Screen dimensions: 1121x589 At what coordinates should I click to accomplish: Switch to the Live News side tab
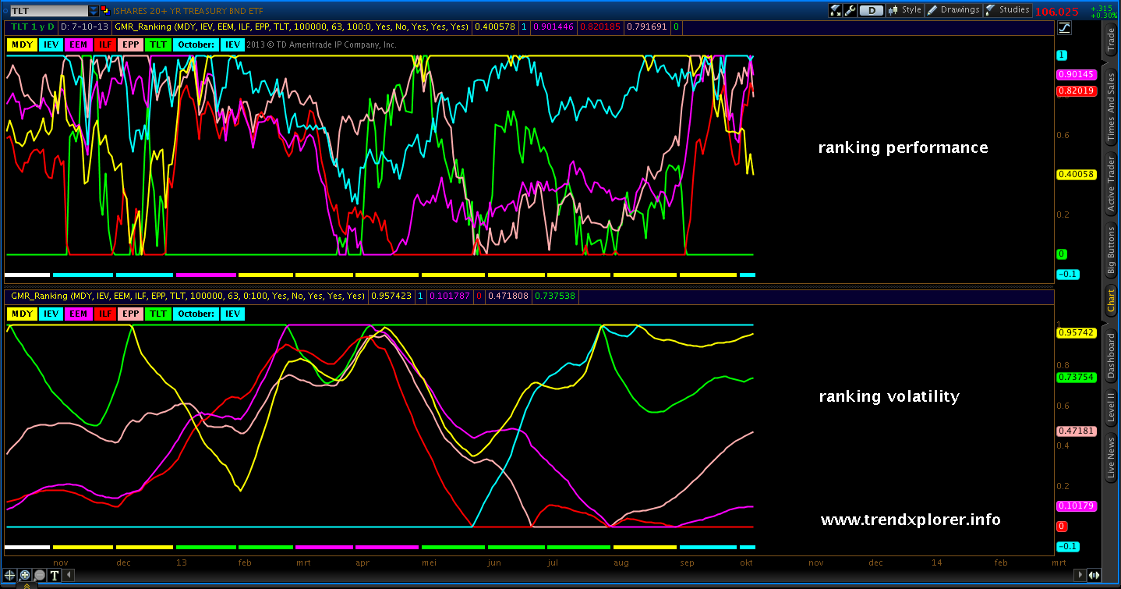coord(1111,458)
